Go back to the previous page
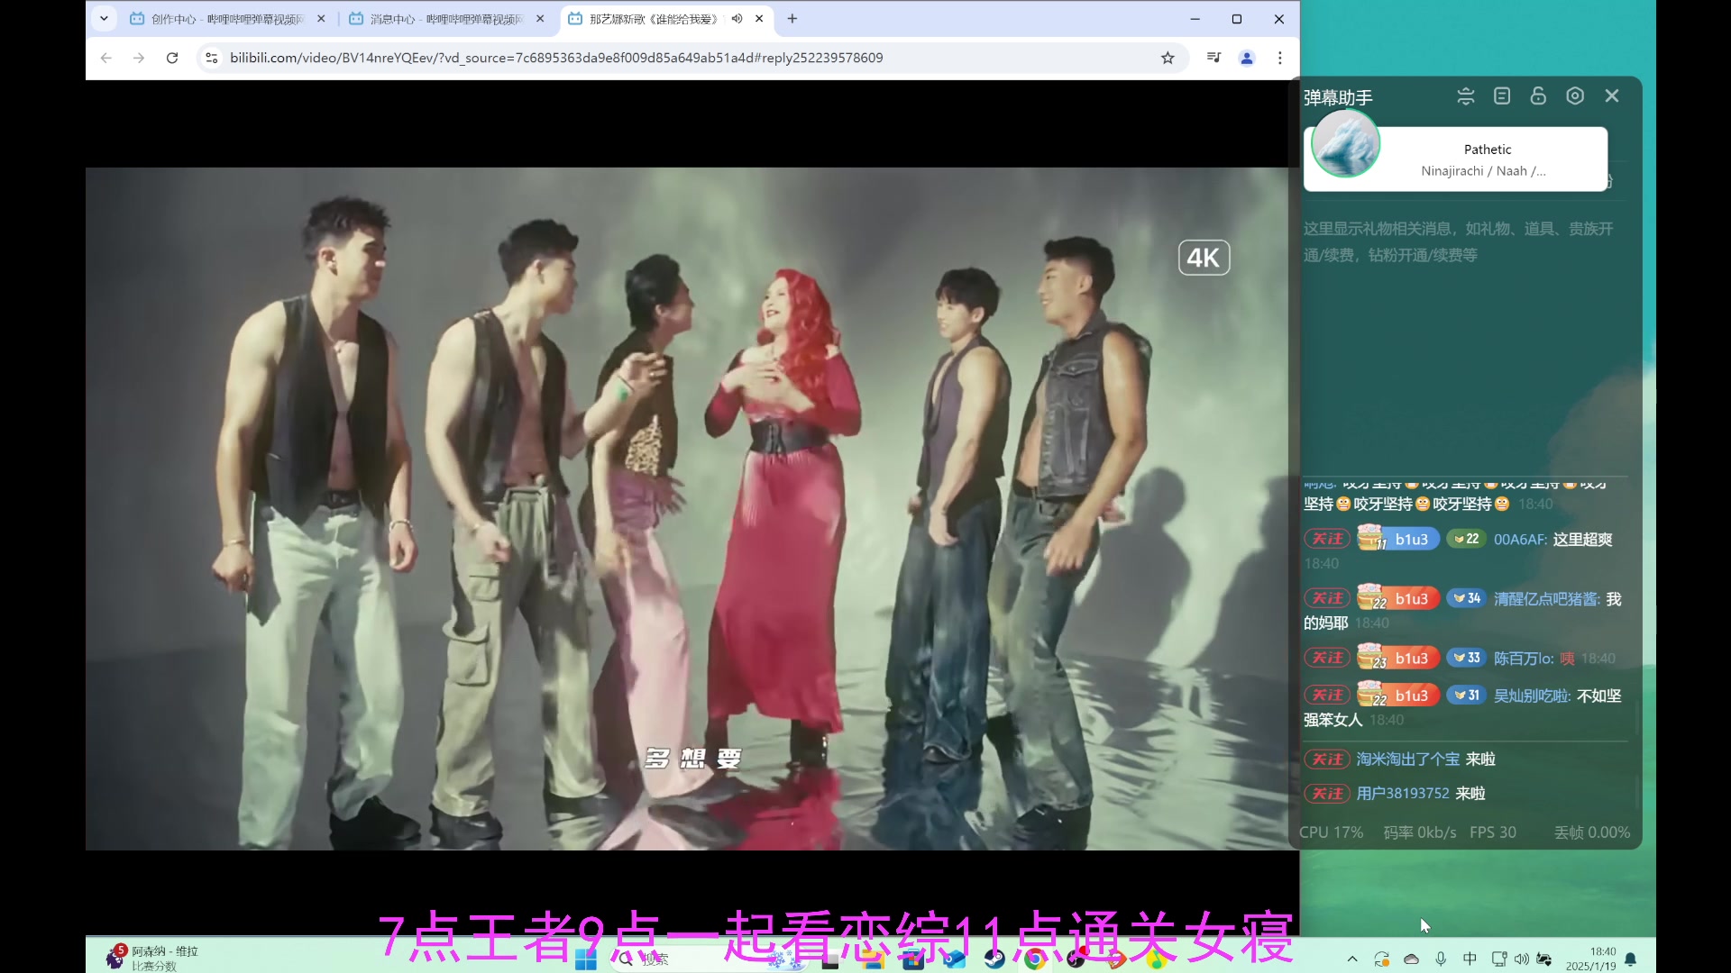Viewport: 1731px width, 973px height. pyautogui.click(x=106, y=58)
